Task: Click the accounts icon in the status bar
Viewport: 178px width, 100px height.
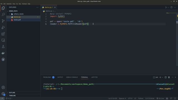Action: tap(167, 98)
